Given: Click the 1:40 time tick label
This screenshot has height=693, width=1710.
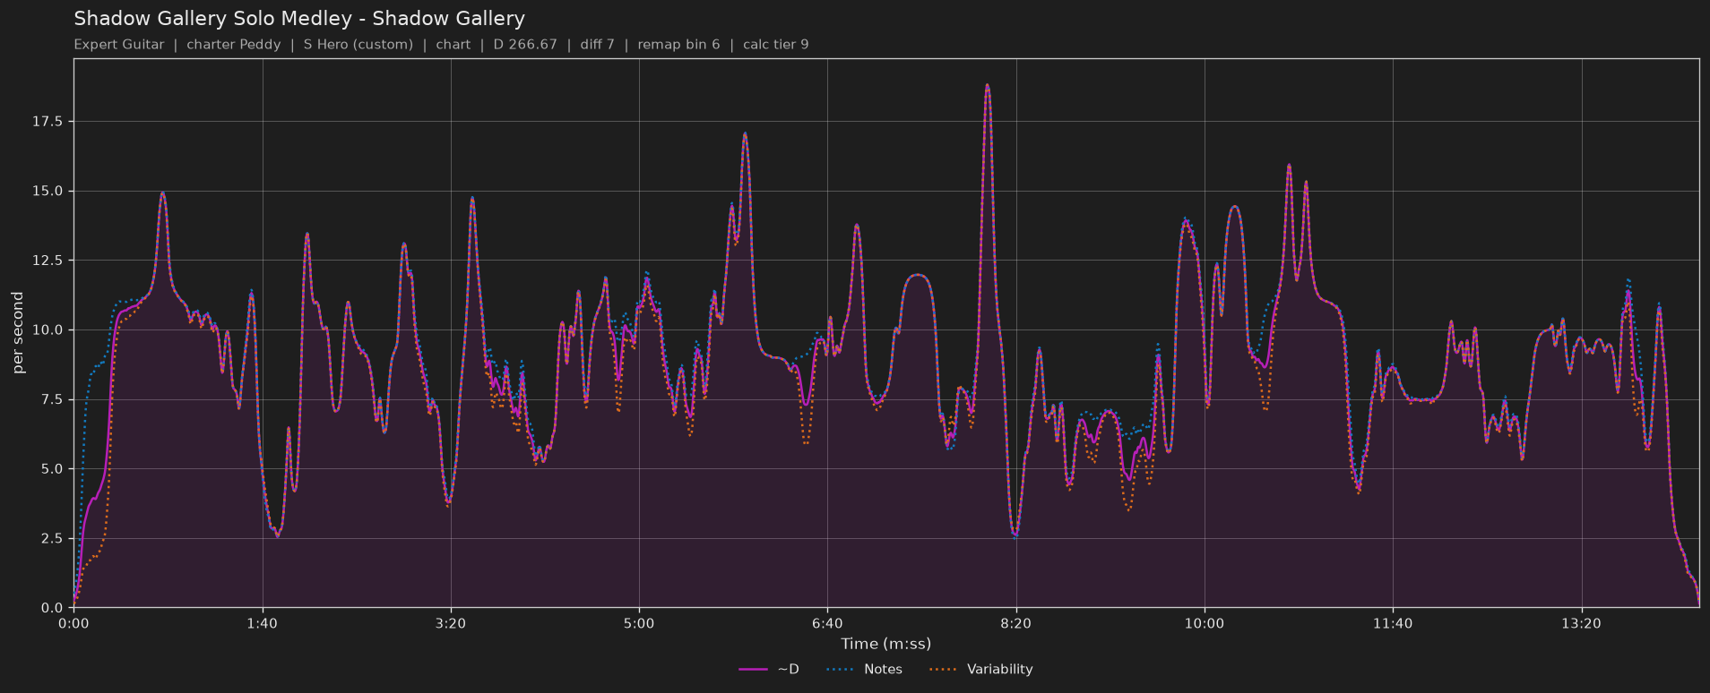Looking at the screenshot, I should (x=262, y=623).
